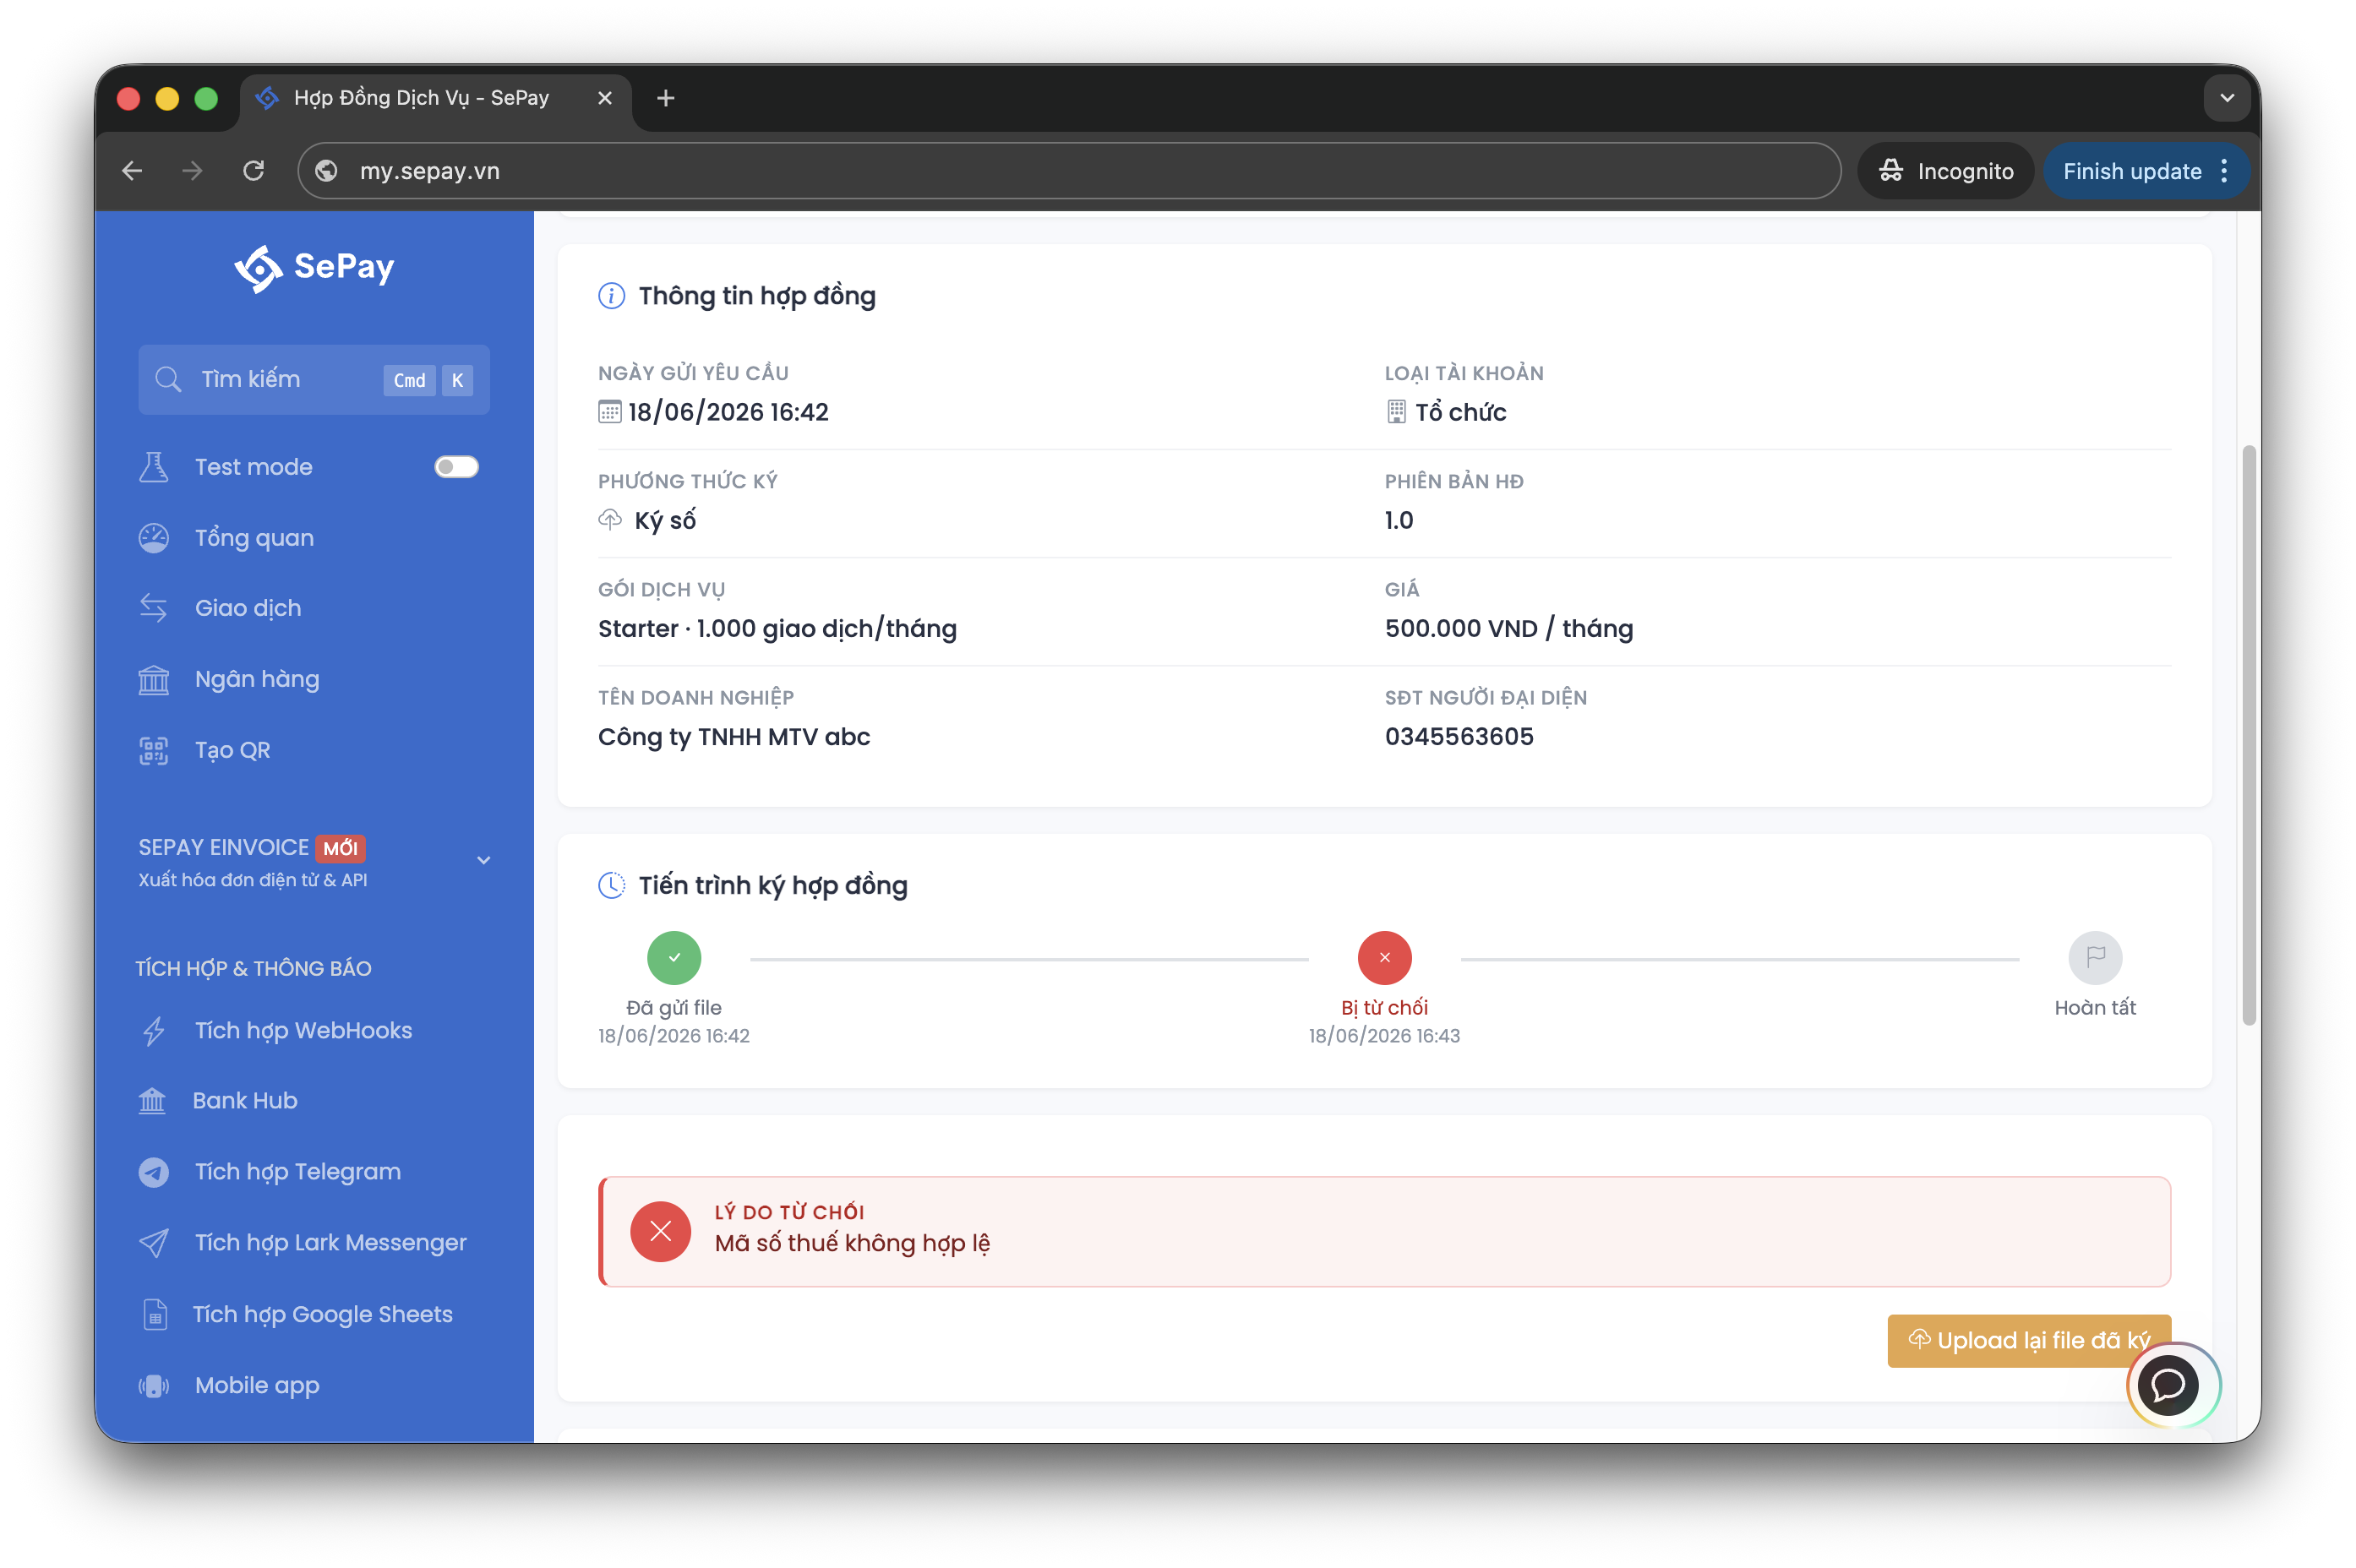Click the Tìm kiếm search field

pos(314,379)
